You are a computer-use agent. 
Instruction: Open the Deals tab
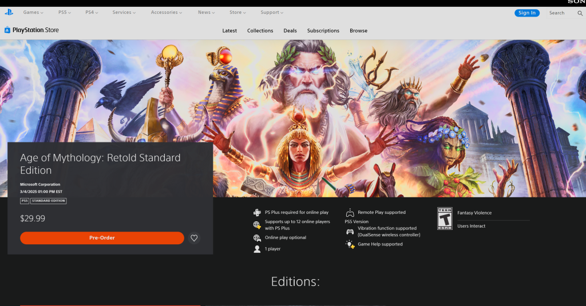(x=290, y=31)
